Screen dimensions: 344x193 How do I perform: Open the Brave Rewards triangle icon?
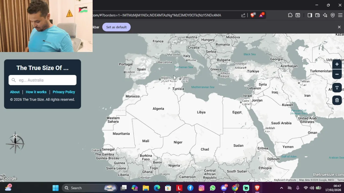tap(261, 15)
